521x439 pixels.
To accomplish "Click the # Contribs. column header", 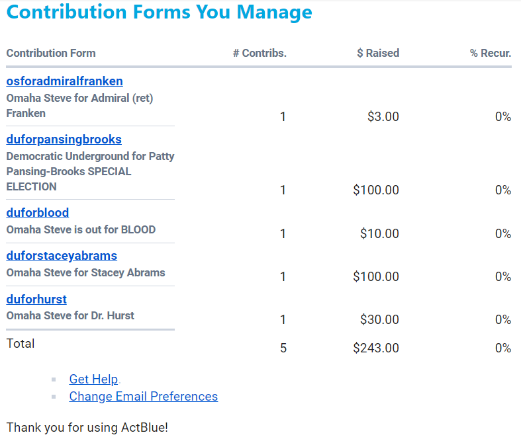I will click(x=260, y=54).
